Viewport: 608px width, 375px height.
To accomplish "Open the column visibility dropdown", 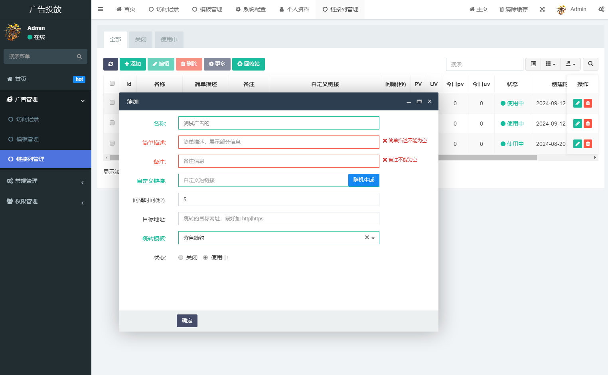I will [x=551, y=64].
